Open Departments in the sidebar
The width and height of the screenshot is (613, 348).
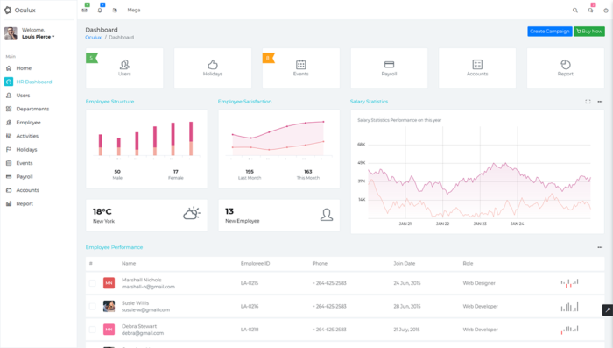33,109
